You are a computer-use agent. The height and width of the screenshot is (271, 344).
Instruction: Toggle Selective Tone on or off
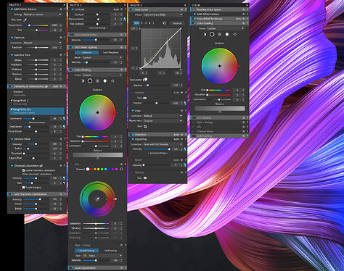click(12, 55)
